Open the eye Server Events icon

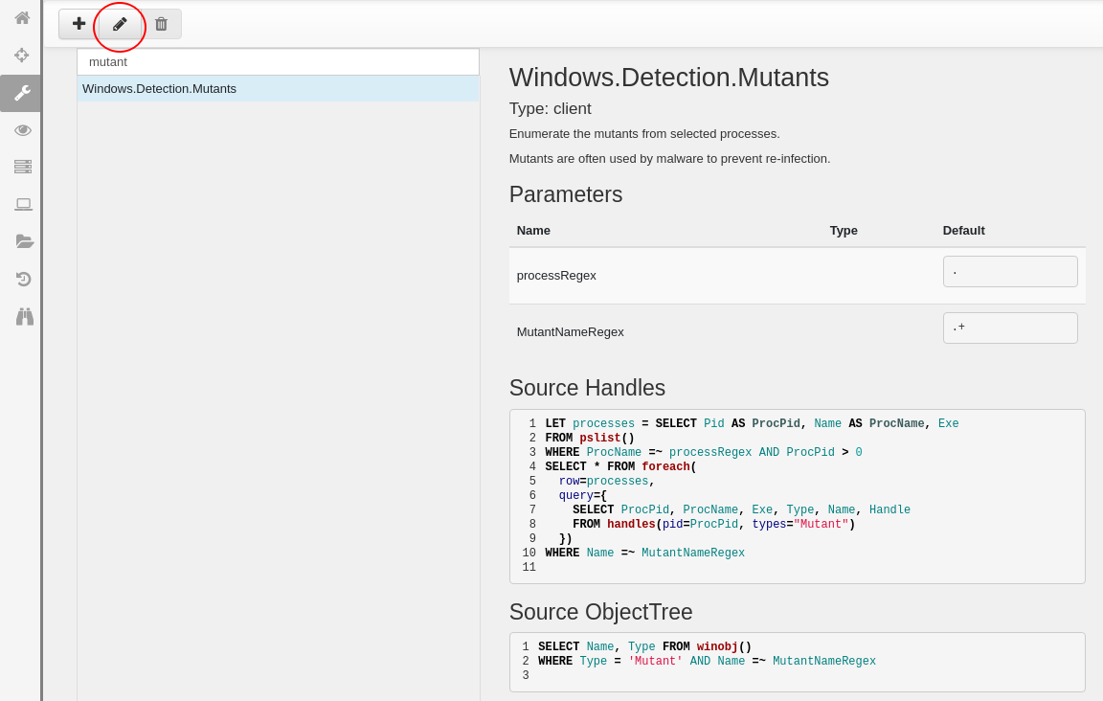point(22,129)
